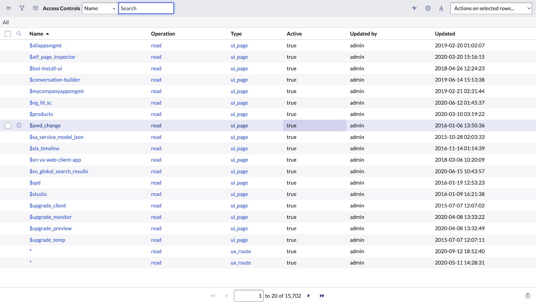The image size is (536, 304).
Task: Check the select all rows checkbox
Action: [8, 34]
